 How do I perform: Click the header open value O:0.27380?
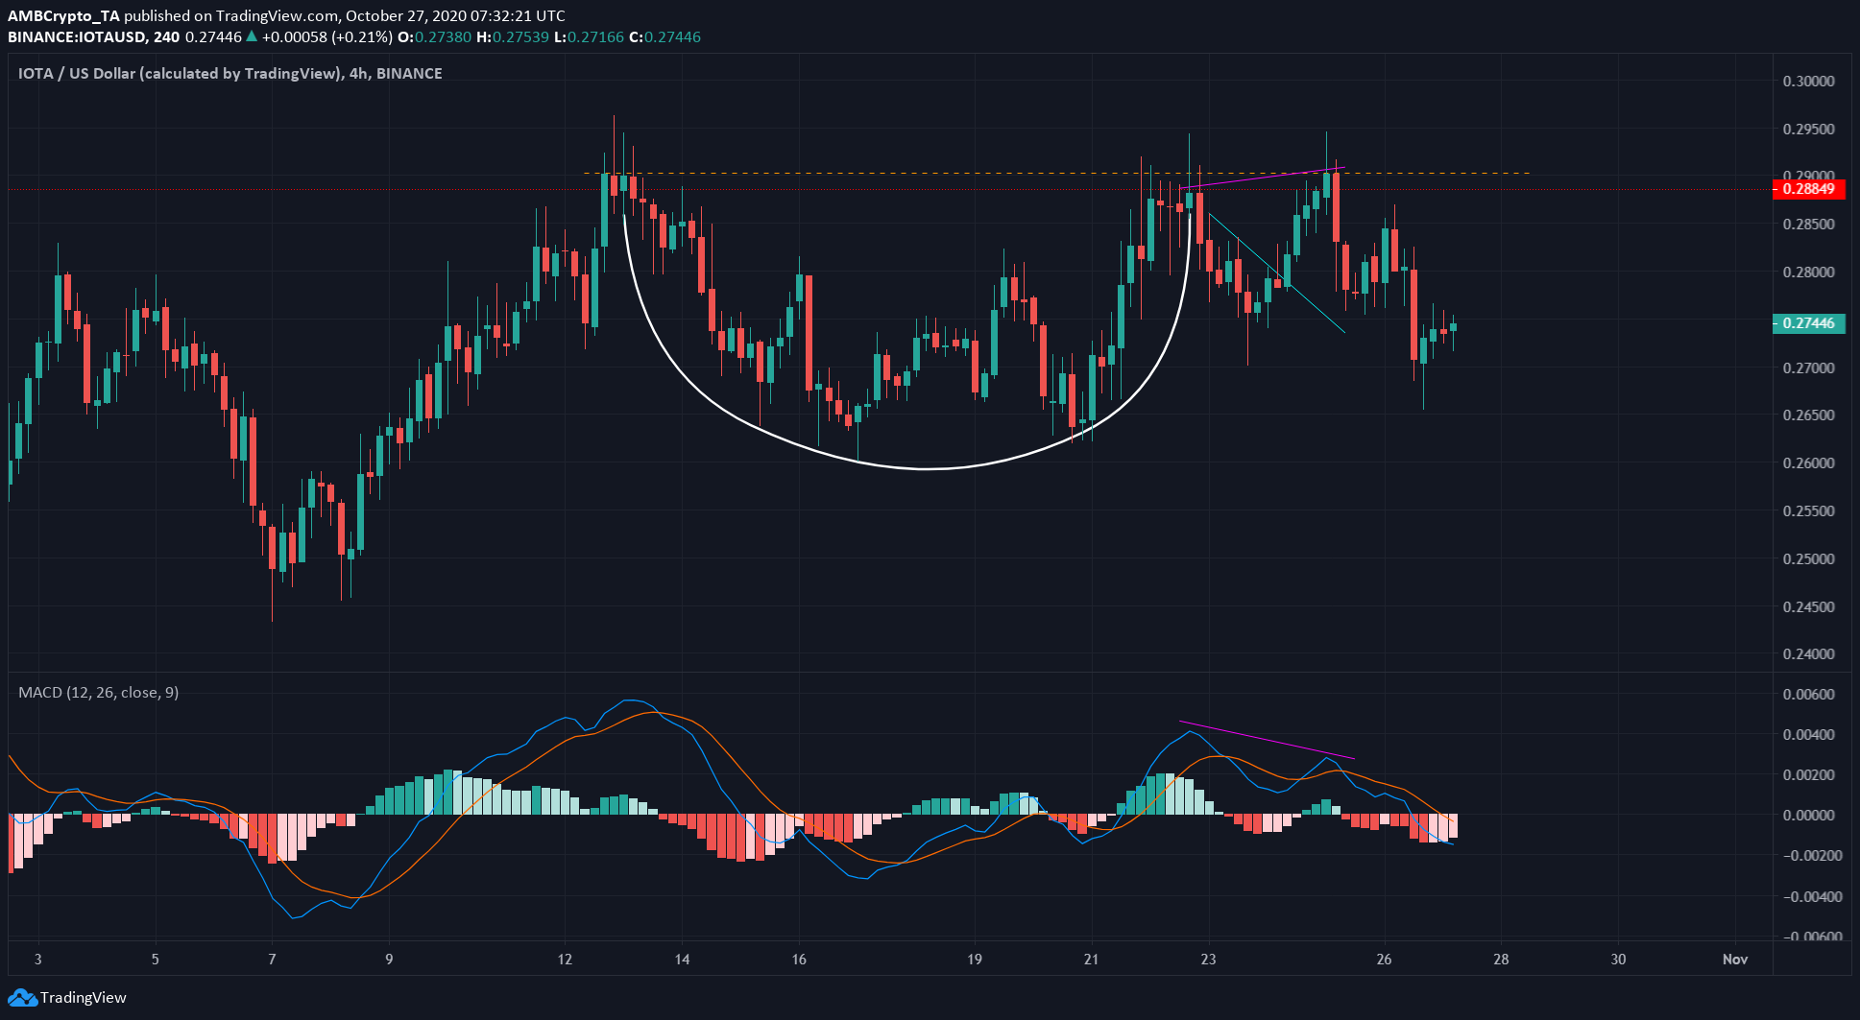click(435, 37)
